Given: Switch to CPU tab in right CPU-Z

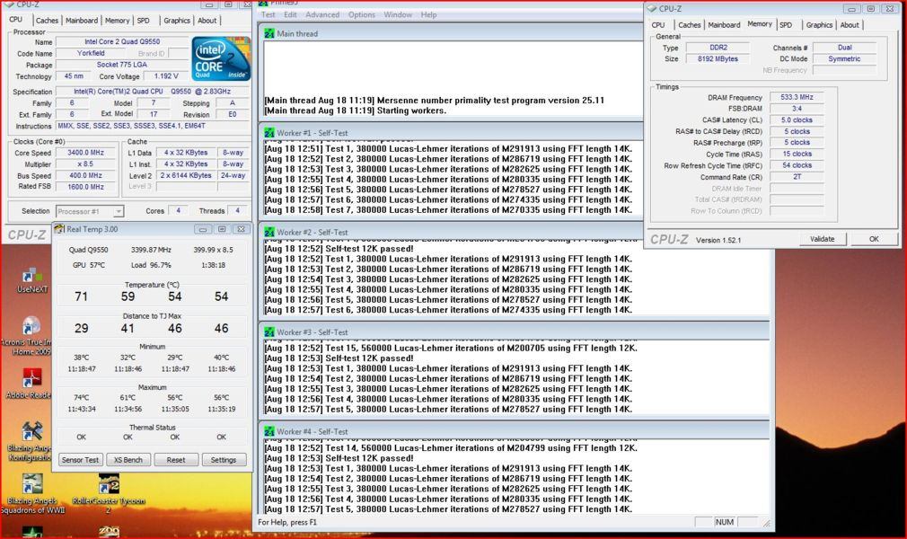Looking at the screenshot, I should tap(658, 25).
